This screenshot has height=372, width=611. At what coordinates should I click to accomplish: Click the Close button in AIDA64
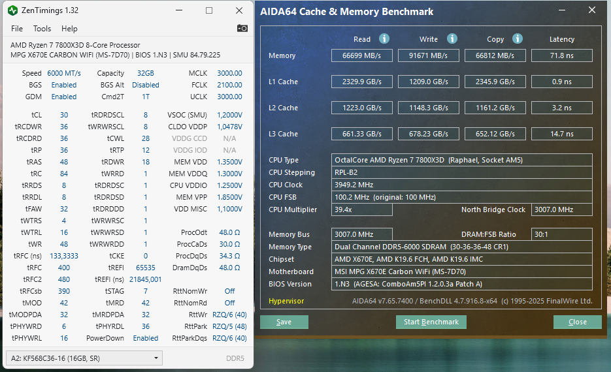tap(577, 322)
